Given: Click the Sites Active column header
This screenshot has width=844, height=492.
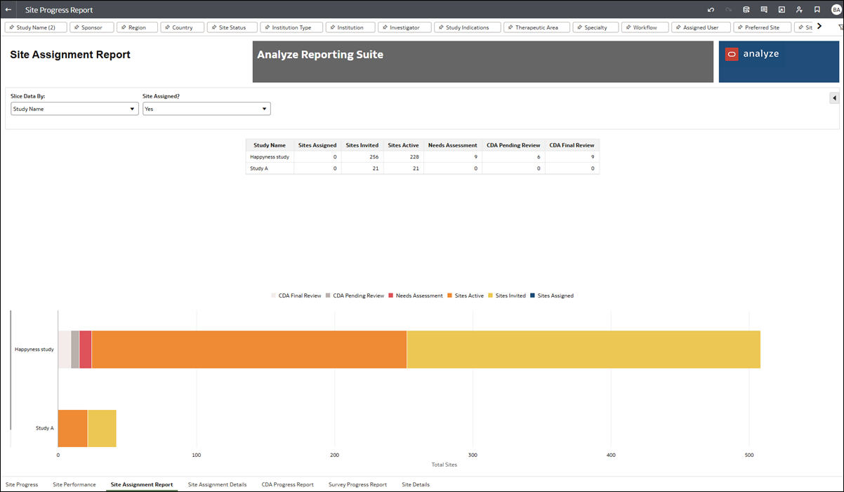Looking at the screenshot, I should tap(404, 145).
